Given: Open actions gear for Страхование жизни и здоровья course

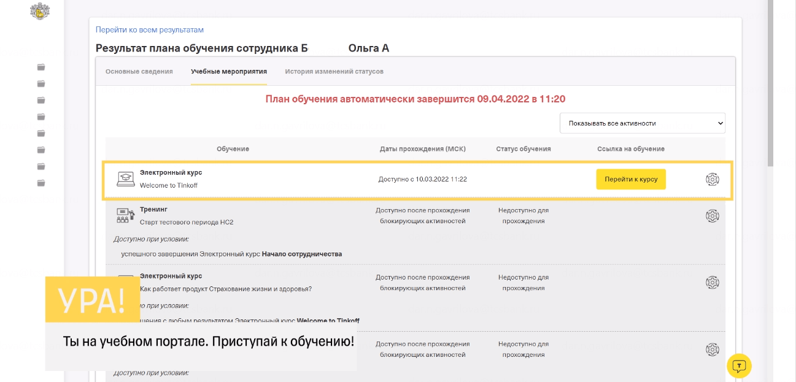Looking at the screenshot, I should pyautogui.click(x=712, y=282).
